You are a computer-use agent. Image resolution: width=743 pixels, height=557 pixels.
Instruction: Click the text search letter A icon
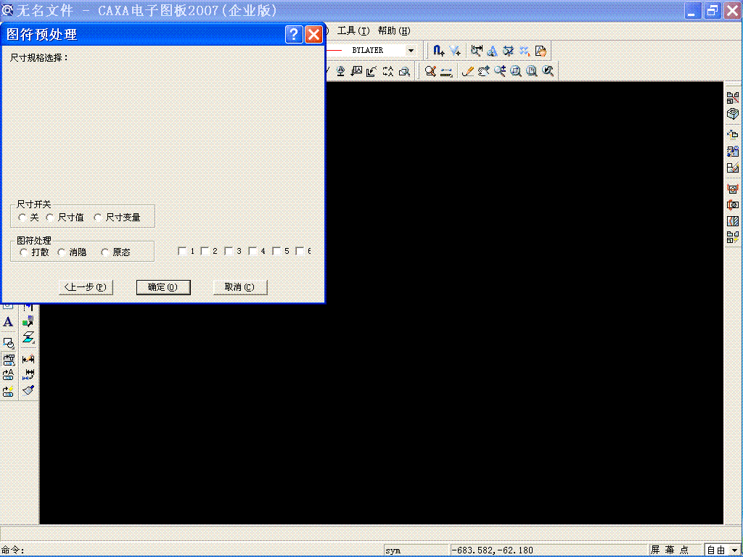(x=493, y=50)
